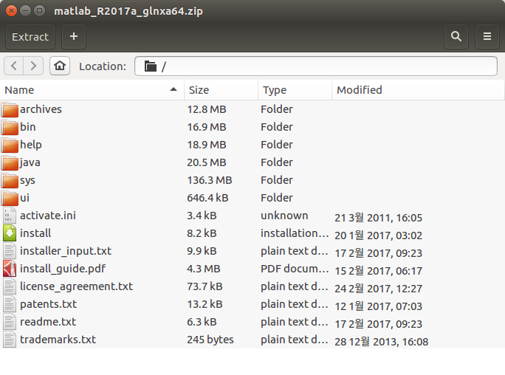Click the install_guide.pdf PDF icon
This screenshot has height=375, width=505.
tap(10, 269)
